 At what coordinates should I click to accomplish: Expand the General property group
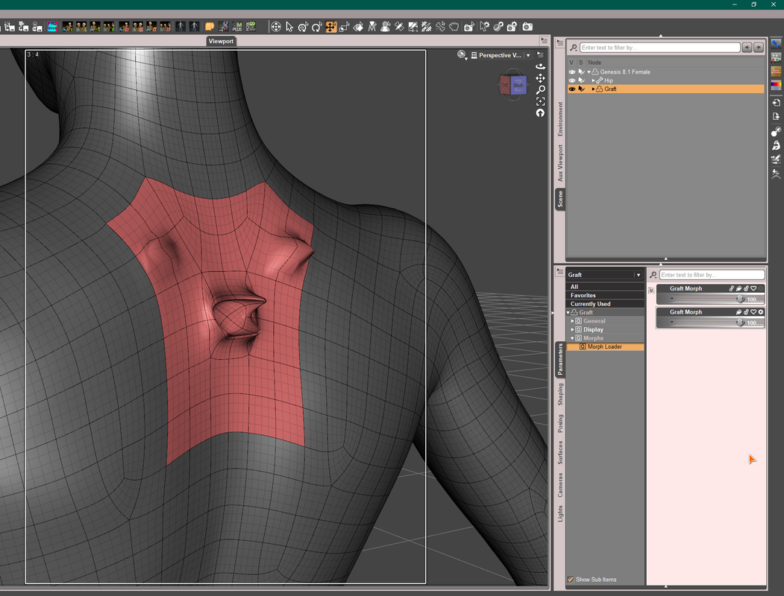tap(572, 321)
